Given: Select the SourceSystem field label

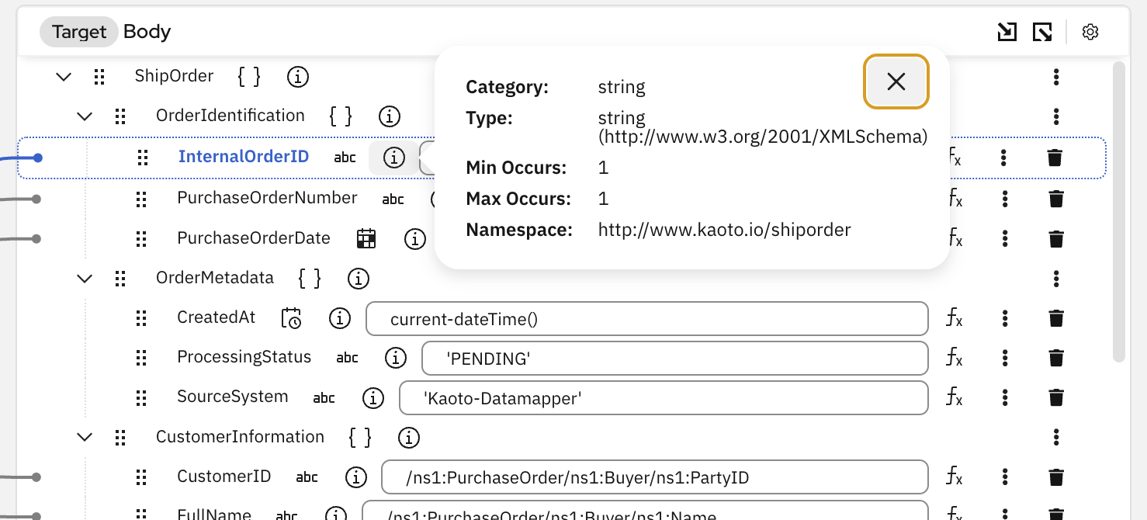Looking at the screenshot, I should pyautogui.click(x=233, y=397).
